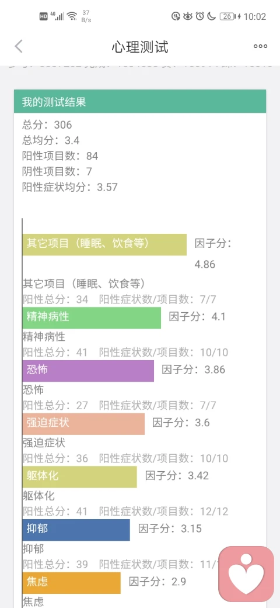Tap the HD call status icon
Screen dimensions: 280x608
coord(43,16)
